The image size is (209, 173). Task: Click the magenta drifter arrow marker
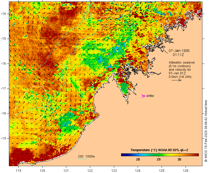143,96
